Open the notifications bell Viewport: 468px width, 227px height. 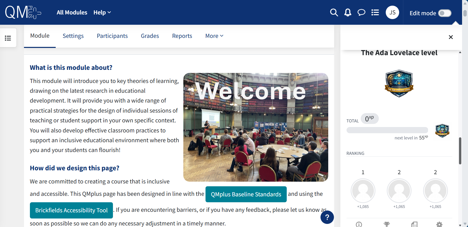[348, 12]
